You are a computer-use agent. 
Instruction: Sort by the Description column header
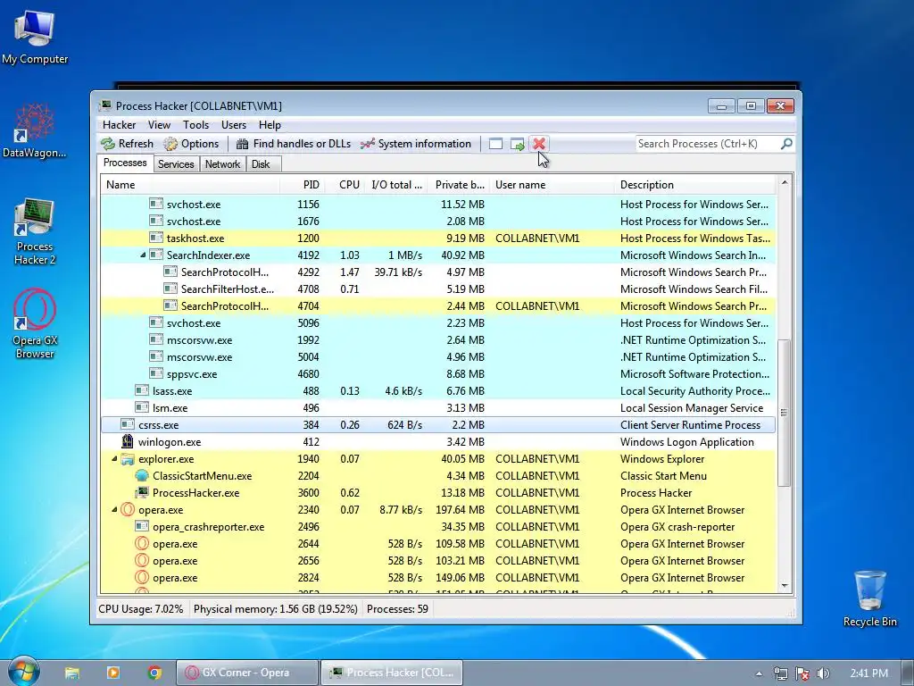pos(694,185)
